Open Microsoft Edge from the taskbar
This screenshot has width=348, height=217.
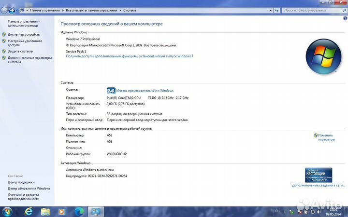click(79, 211)
